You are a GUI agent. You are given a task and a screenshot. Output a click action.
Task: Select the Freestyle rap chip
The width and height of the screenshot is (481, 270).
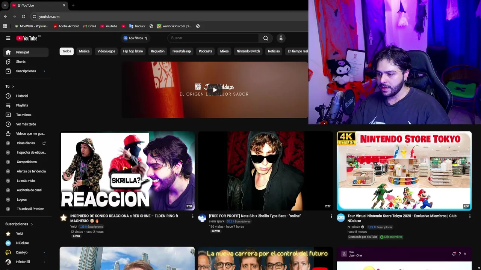[182, 51]
